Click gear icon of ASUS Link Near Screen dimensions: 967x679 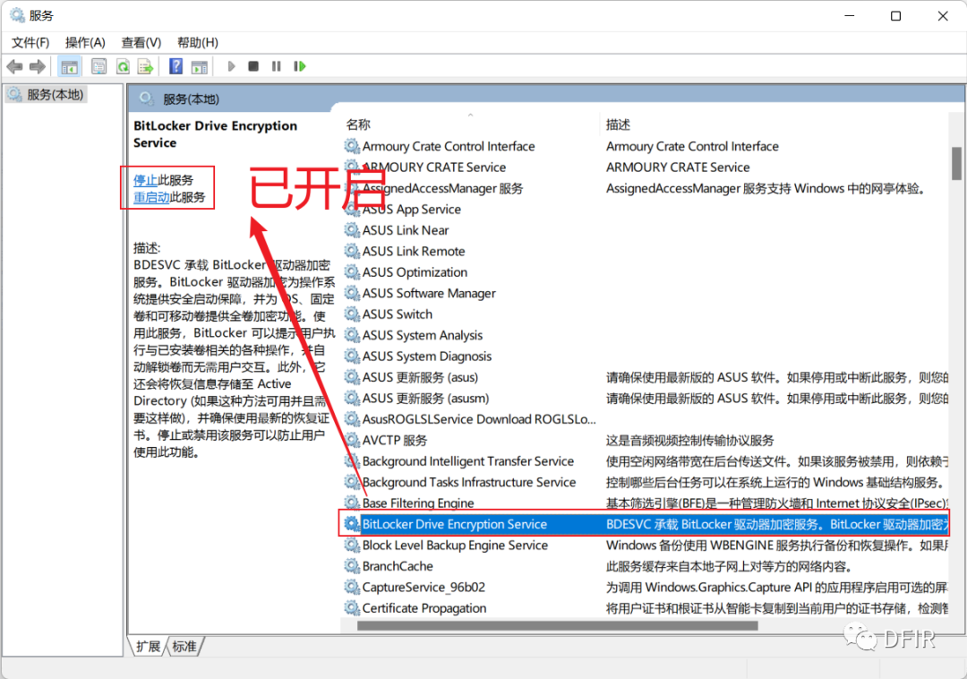(x=352, y=230)
